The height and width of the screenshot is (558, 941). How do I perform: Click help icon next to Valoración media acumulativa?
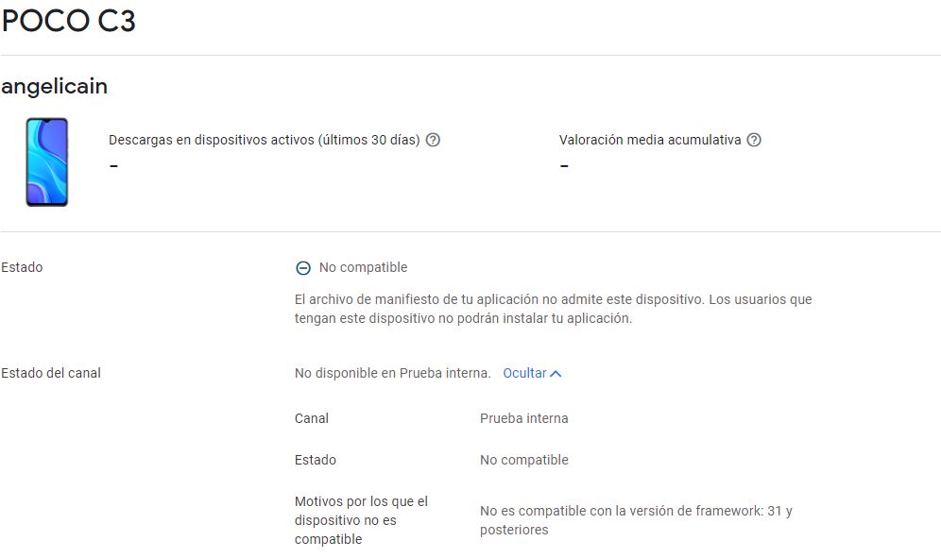click(754, 140)
